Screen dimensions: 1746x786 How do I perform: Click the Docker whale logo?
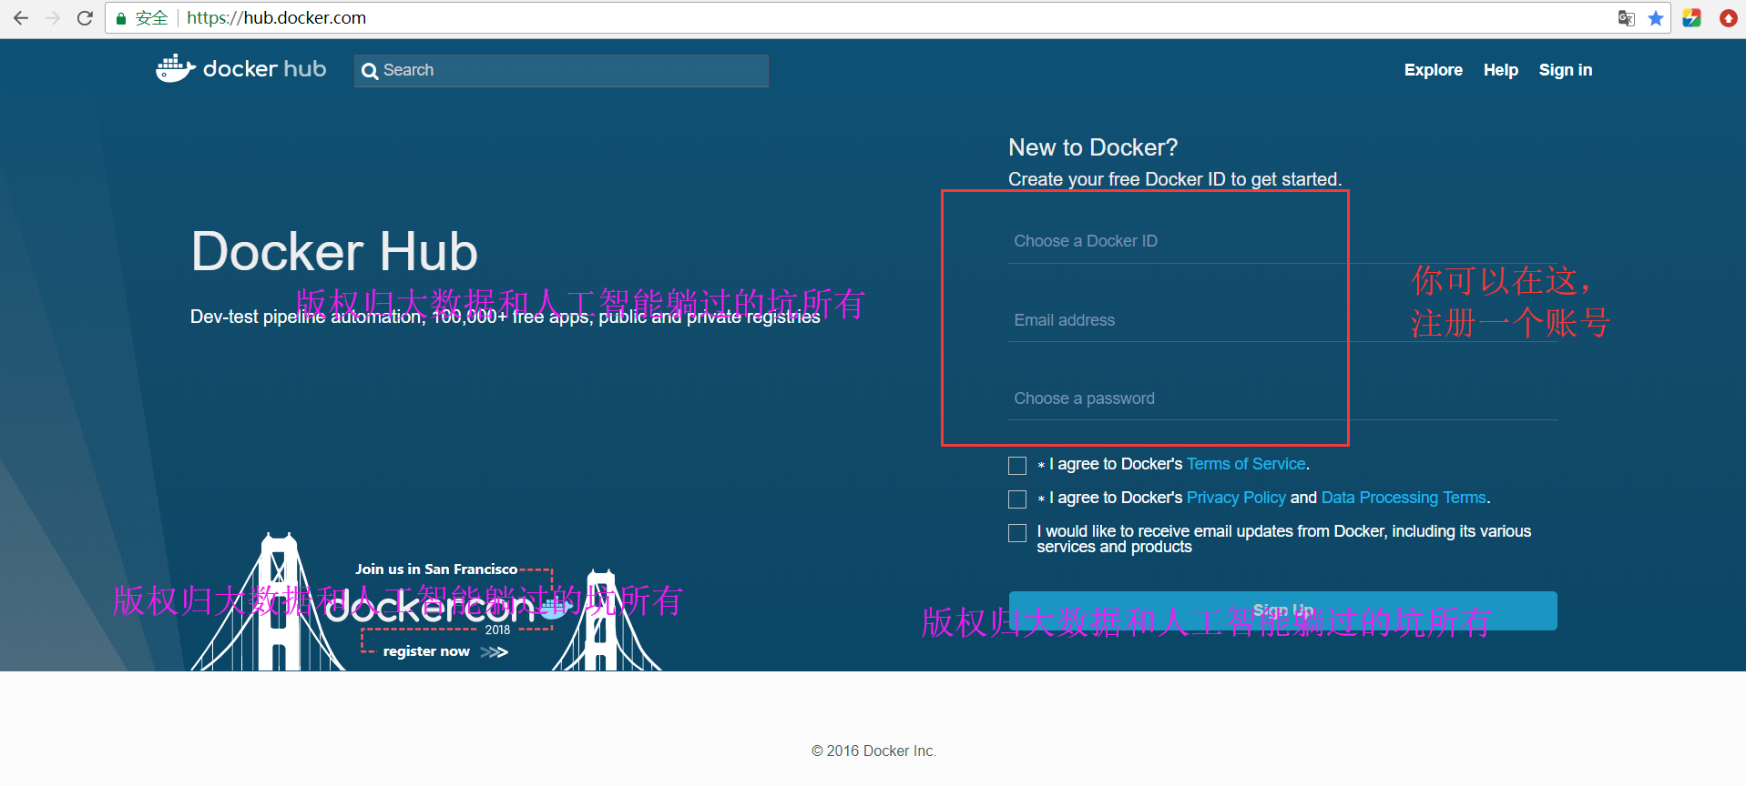coord(175,68)
